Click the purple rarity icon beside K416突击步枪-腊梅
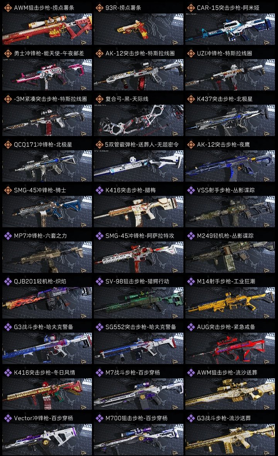Screen dimensions: 278x456 point(100,190)
